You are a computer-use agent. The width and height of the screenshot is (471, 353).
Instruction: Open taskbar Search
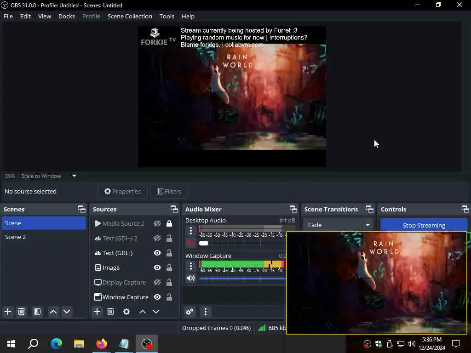33,344
